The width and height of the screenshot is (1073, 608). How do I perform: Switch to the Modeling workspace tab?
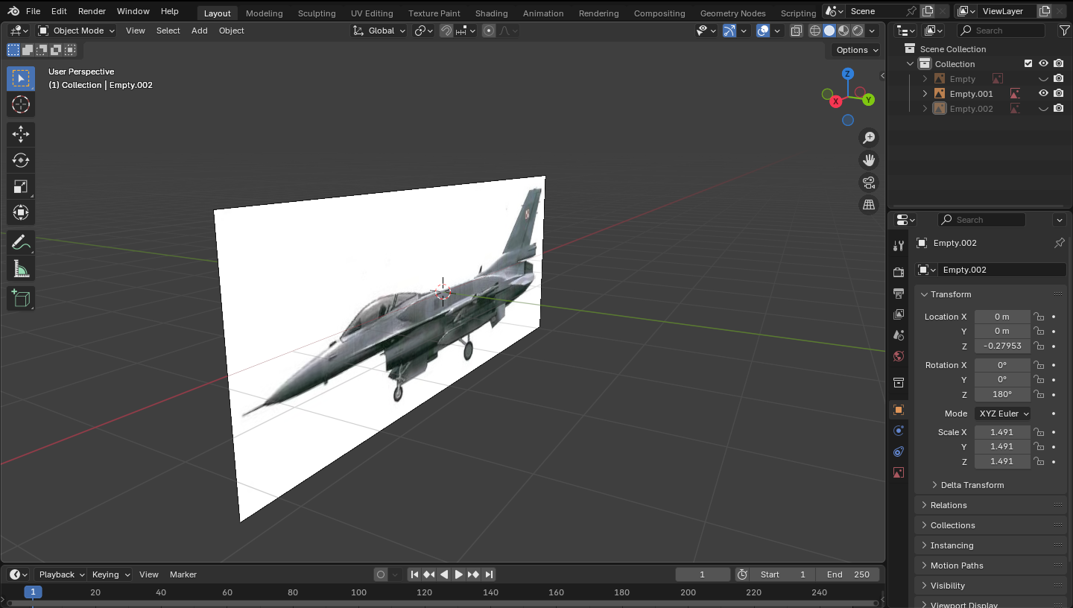point(265,13)
